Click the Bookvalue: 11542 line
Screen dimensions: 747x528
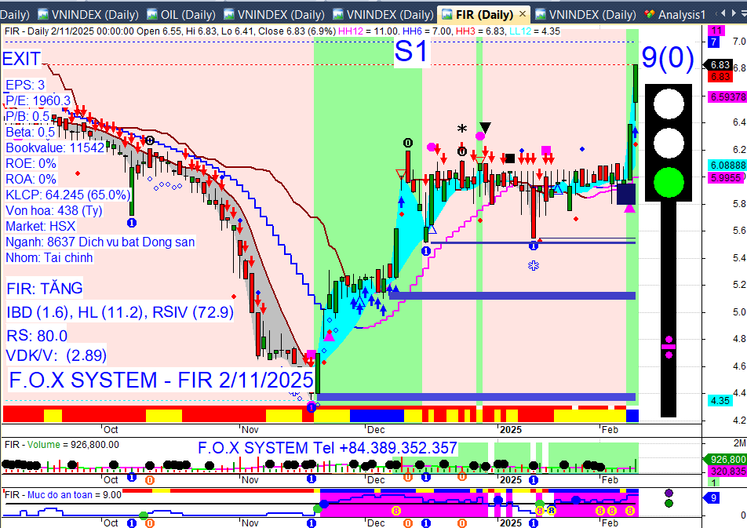55,147
